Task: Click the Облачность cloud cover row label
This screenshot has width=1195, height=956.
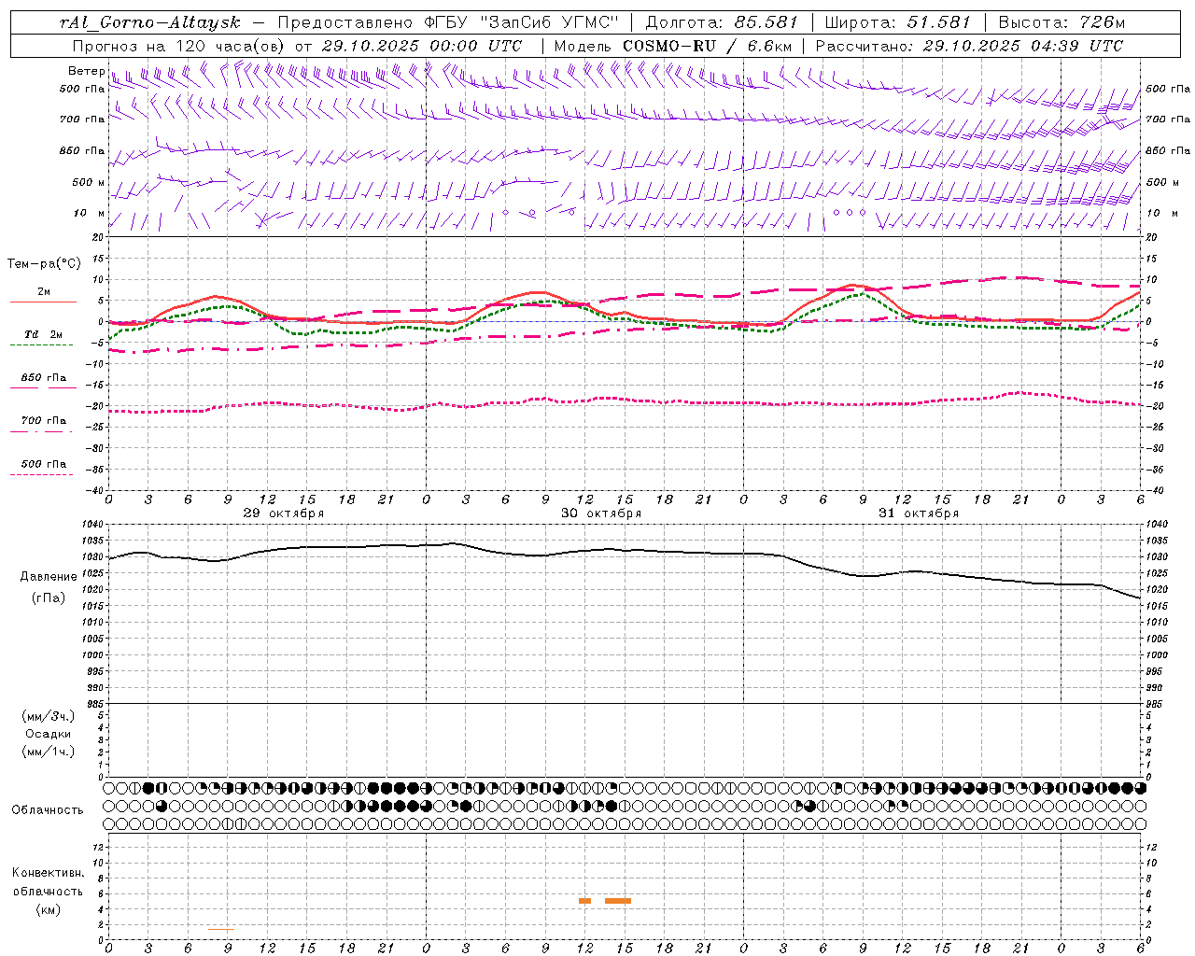Action: [48, 810]
